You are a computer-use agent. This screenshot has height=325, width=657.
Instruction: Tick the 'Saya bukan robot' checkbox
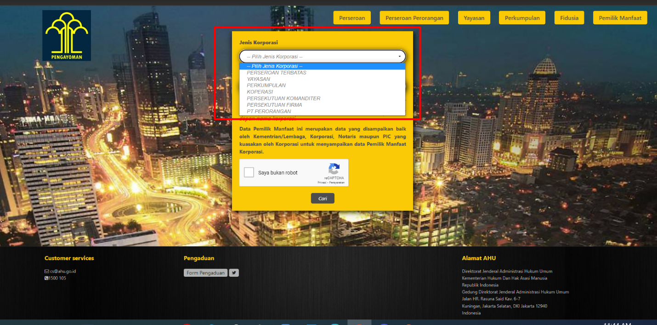[249, 173]
